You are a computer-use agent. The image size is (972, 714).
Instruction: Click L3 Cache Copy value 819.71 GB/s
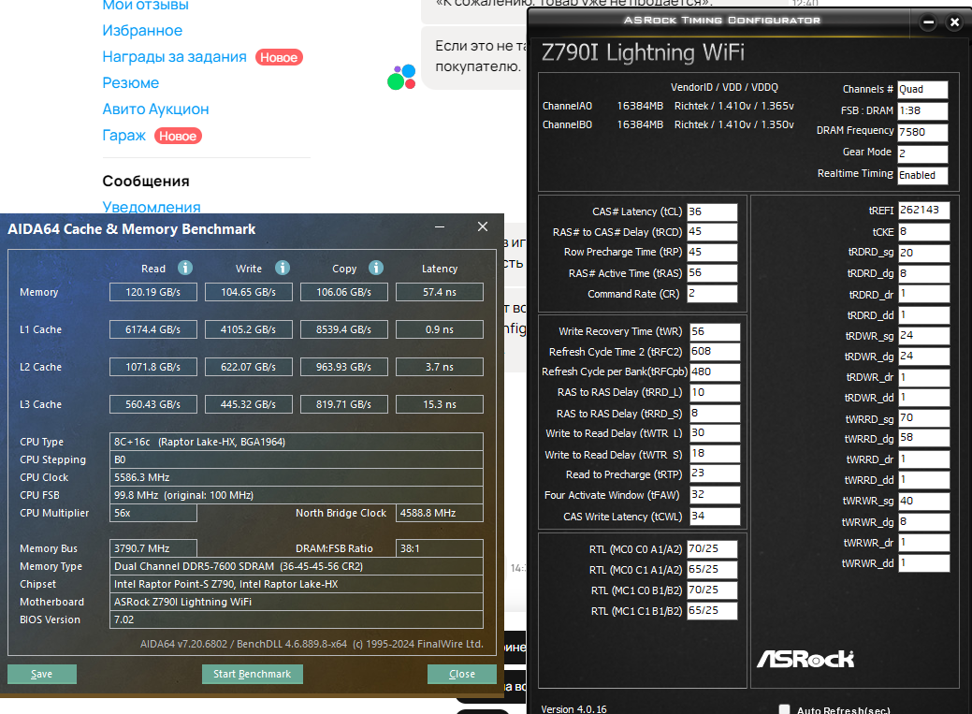click(344, 404)
